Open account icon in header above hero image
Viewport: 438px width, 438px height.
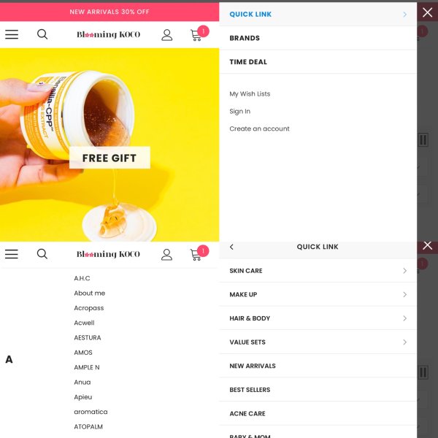pyautogui.click(x=166, y=35)
